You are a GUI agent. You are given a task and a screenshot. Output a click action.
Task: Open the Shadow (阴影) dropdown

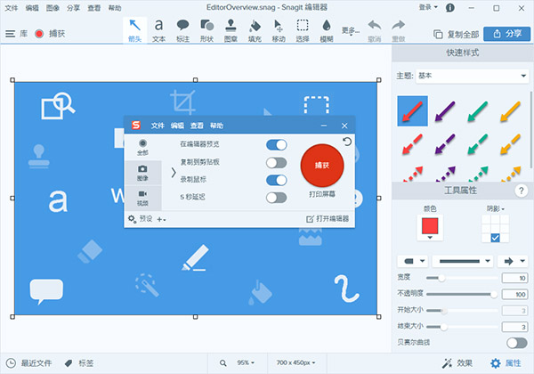coord(496,208)
